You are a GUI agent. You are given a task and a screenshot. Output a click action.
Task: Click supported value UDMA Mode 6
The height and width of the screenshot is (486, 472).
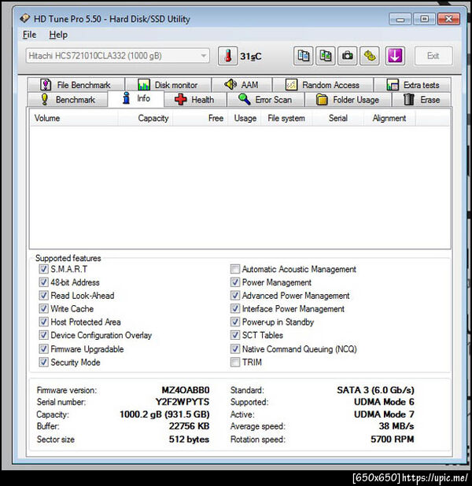[x=384, y=402]
